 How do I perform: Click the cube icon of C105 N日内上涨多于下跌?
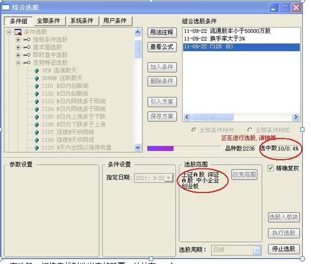click(x=37, y=117)
